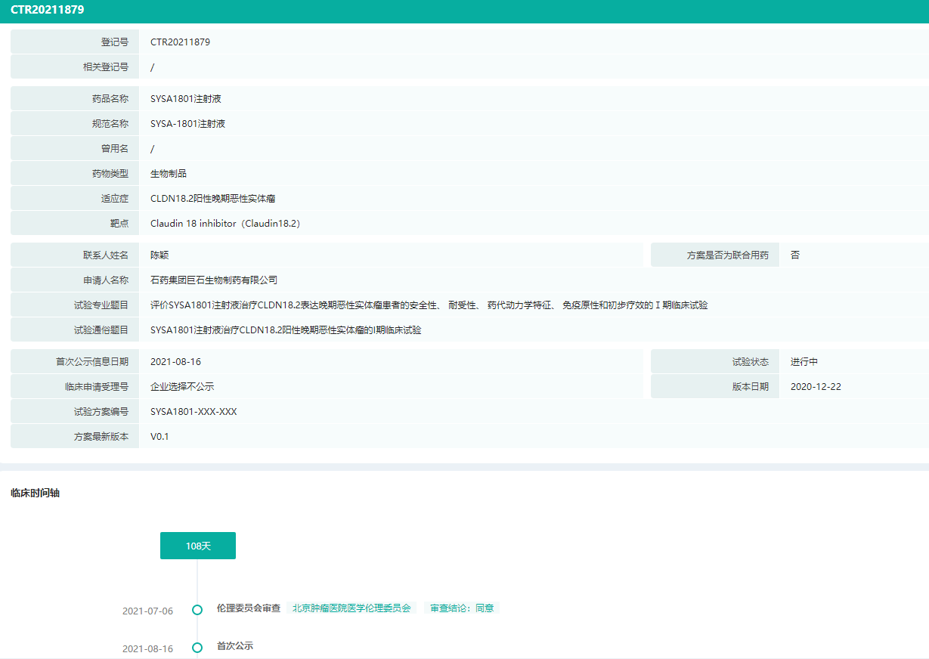The height and width of the screenshot is (659, 929).
Task: Click the 临床时间轴 section heading
Action: click(36, 493)
